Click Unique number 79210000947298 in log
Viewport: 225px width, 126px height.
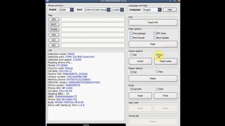[67, 77]
